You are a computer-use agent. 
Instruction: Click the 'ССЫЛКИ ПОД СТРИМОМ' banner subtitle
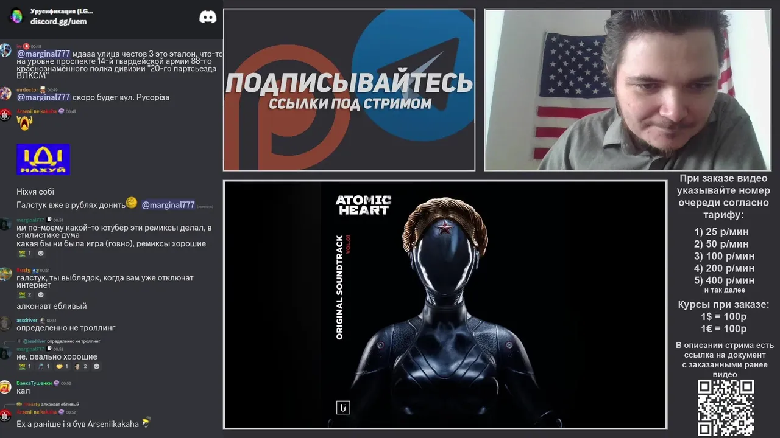(x=350, y=104)
